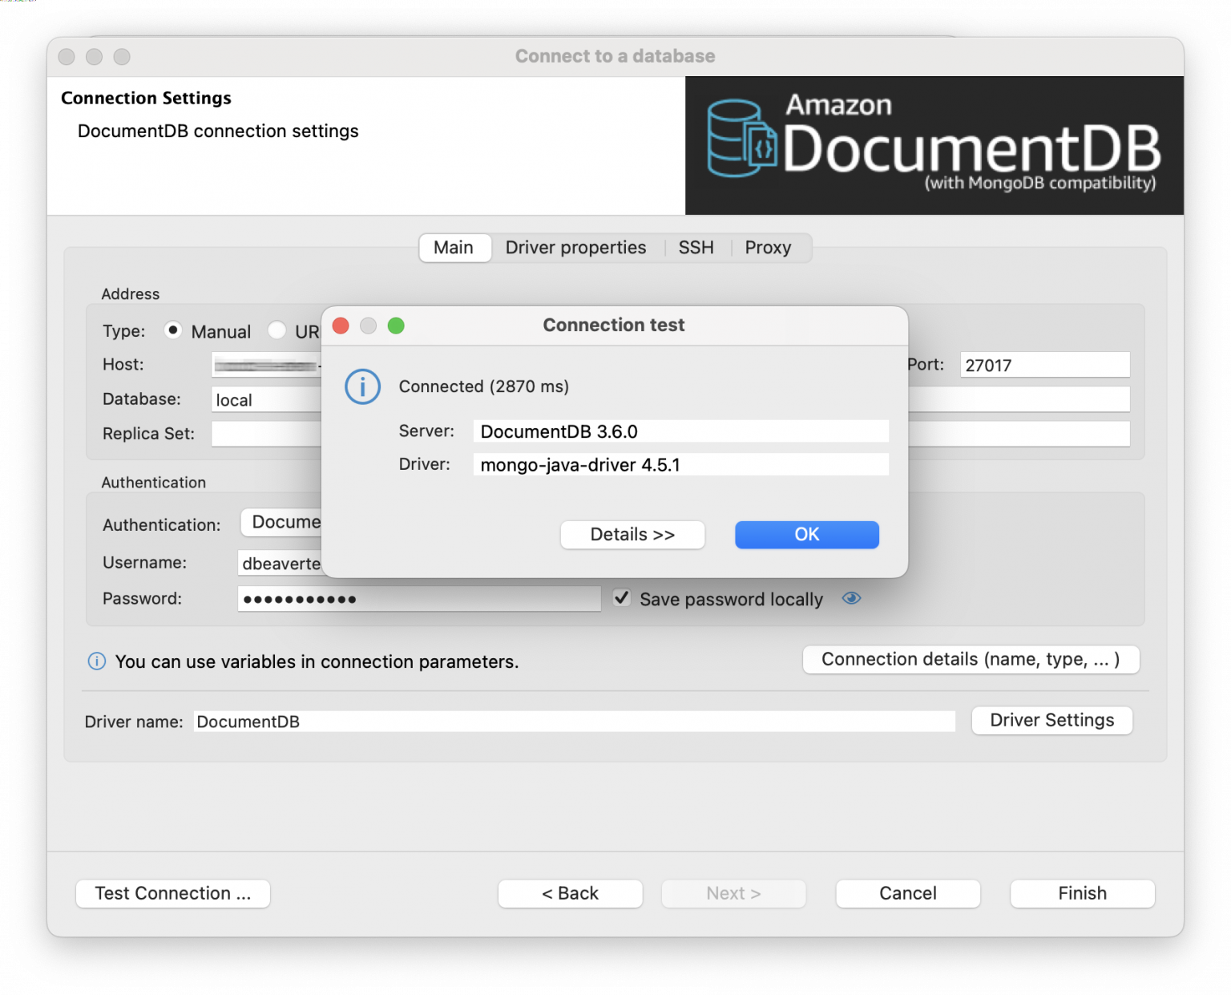Open Connection details (name, type) options
The height and width of the screenshot is (995, 1231).
971,659
